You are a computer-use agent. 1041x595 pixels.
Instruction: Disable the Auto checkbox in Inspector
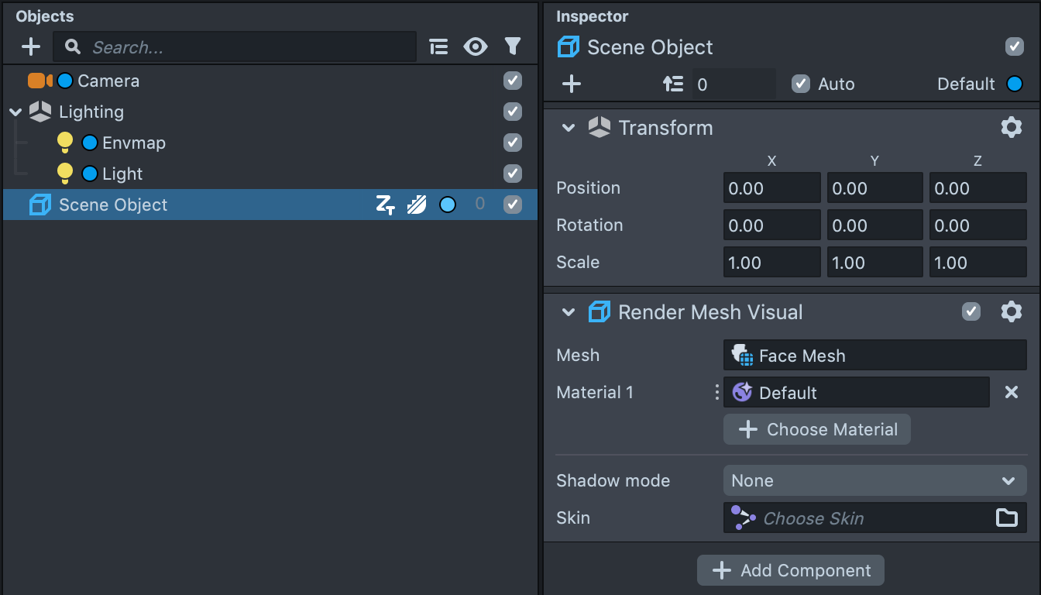coord(801,84)
